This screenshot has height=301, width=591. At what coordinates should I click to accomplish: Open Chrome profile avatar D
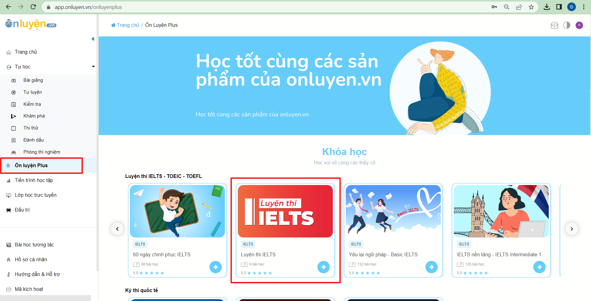(571, 7)
